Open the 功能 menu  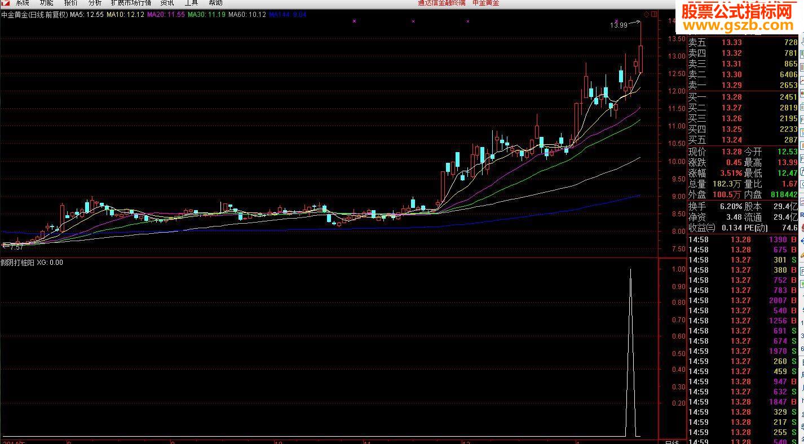47,3
